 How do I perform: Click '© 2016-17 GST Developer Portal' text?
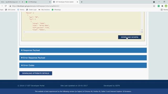[31, 86]
